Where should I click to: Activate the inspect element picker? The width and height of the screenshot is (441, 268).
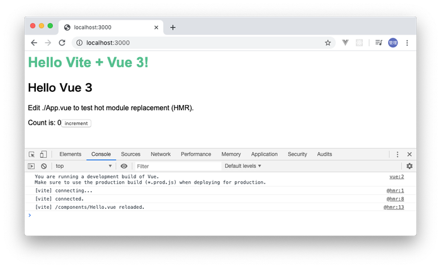point(31,154)
